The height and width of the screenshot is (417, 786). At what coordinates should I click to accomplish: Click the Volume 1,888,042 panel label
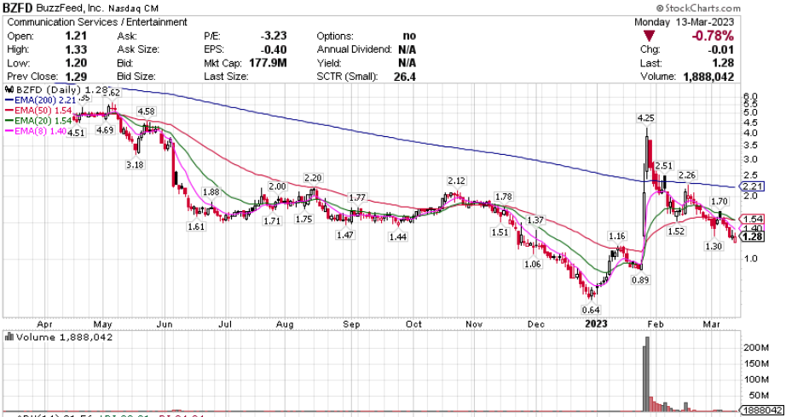pyautogui.click(x=58, y=337)
